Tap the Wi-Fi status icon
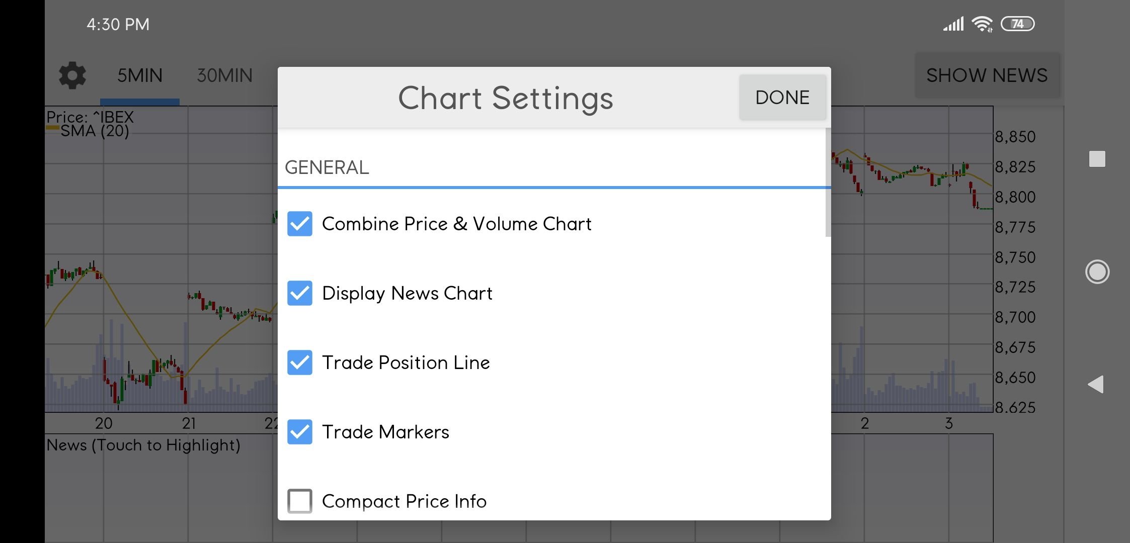This screenshot has height=543, width=1130. tap(982, 24)
